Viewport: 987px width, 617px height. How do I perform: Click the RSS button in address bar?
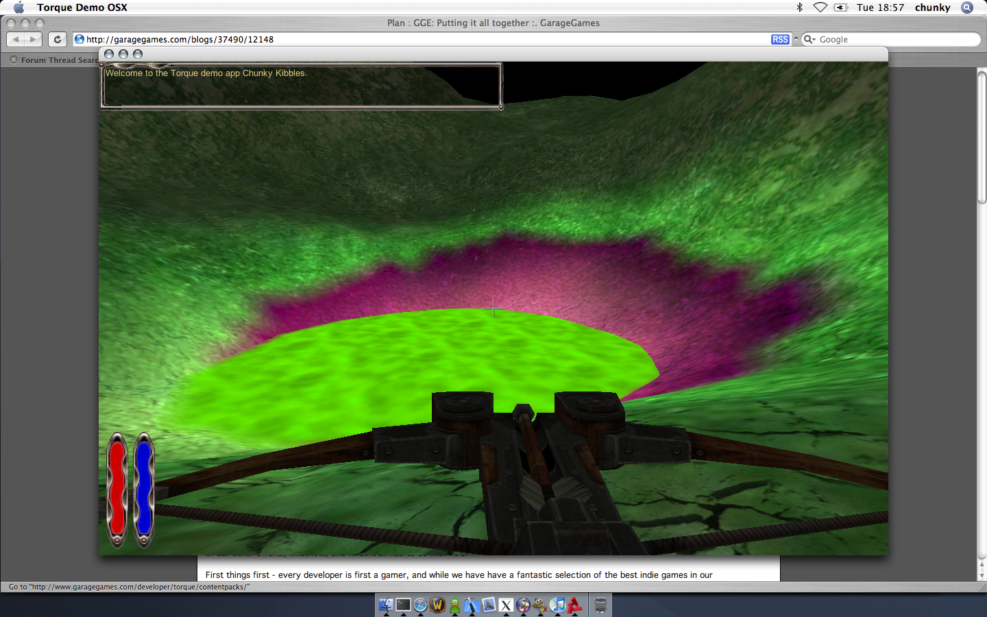[x=780, y=40]
